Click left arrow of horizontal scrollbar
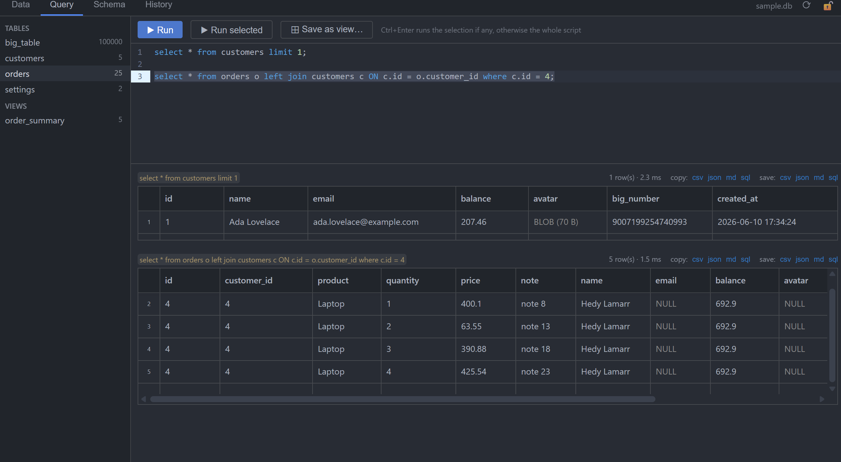This screenshot has height=462, width=841. point(144,399)
